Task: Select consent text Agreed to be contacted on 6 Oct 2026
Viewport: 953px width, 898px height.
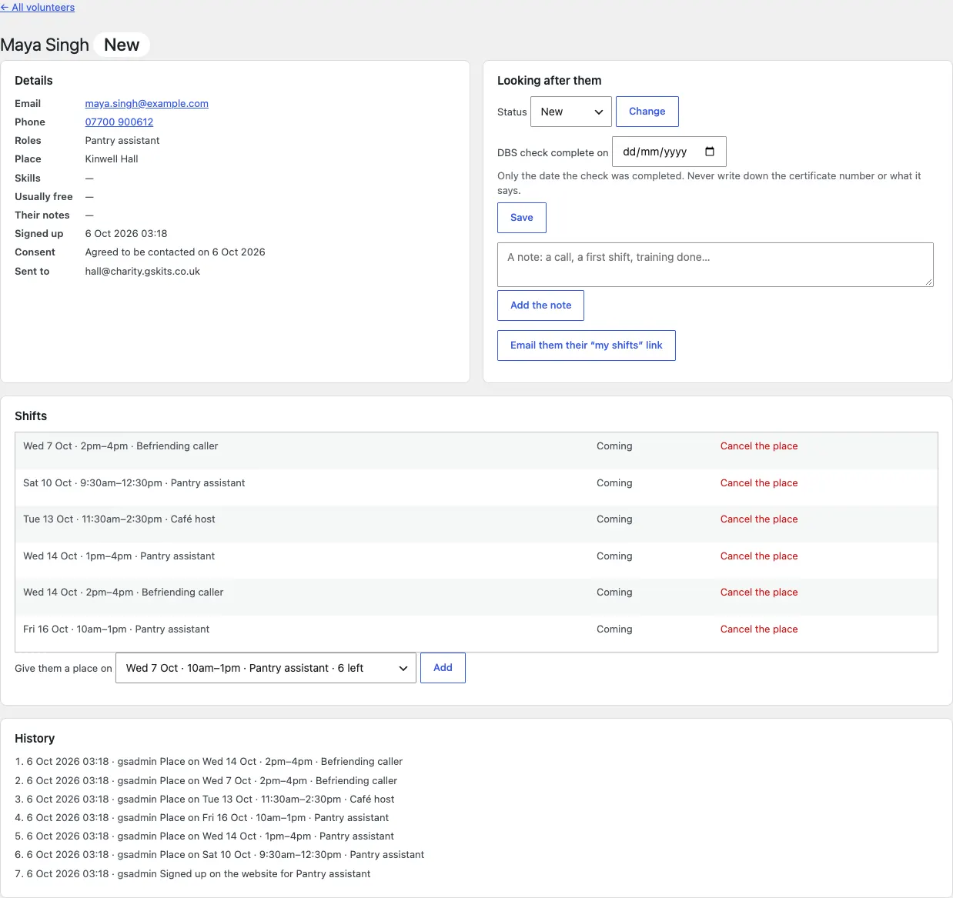Action: tap(175, 252)
